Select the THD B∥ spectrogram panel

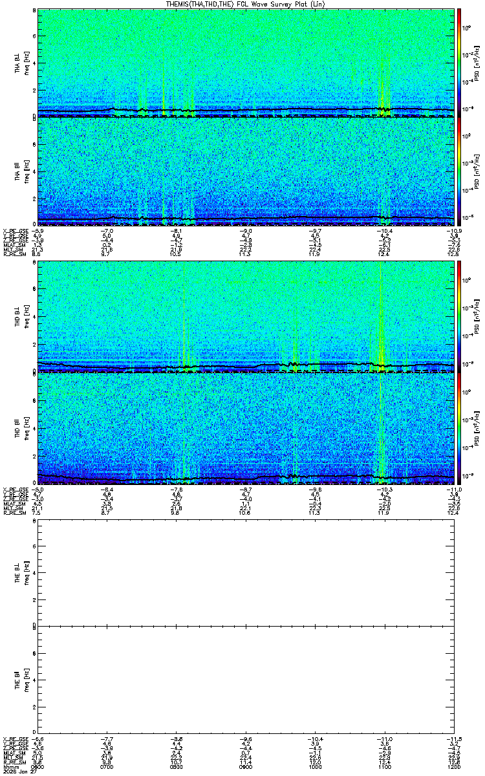(246, 427)
